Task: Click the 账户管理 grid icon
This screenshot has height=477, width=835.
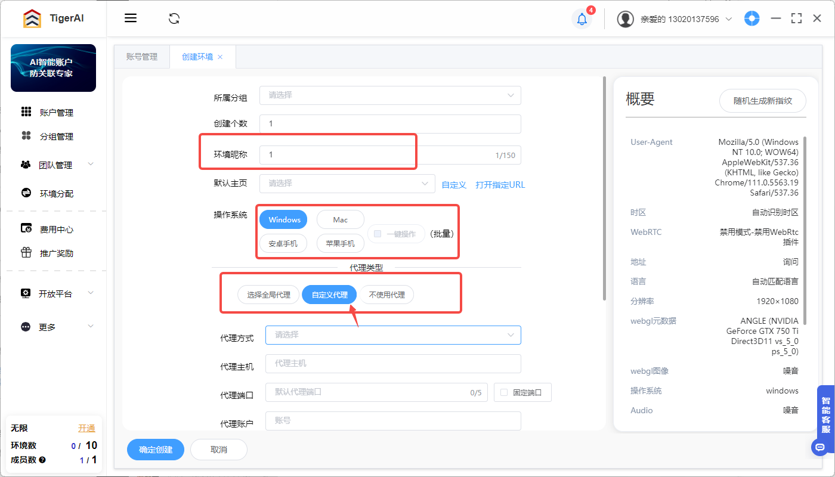Action: [x=26, y=112]
